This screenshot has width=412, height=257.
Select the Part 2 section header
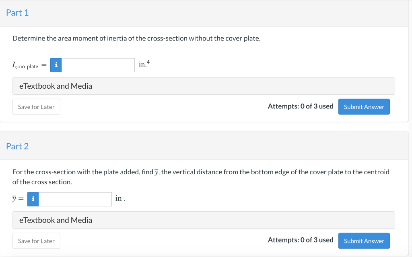(x=17, y=147)
